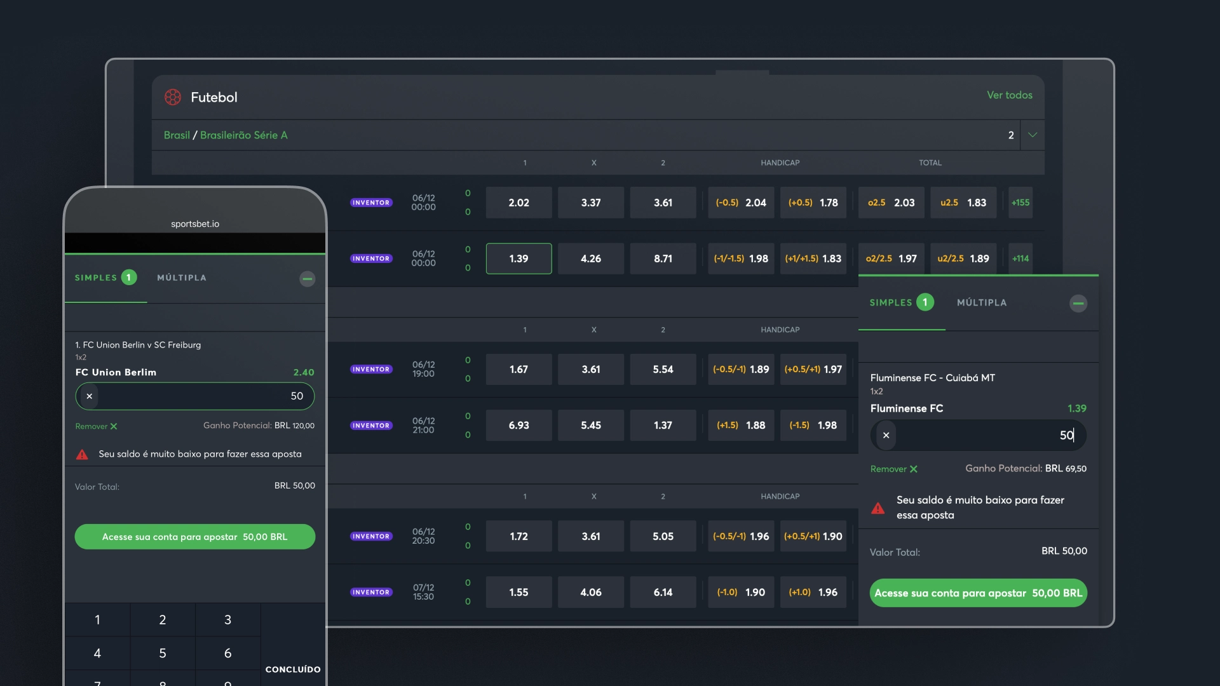This screenshot has width=1220, height=686.
Task: Clear the mobile stake input with X
Action: pos(90,396)
